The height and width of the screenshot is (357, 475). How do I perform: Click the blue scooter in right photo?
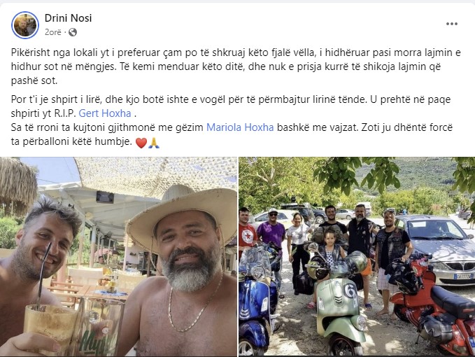[257, 300]
